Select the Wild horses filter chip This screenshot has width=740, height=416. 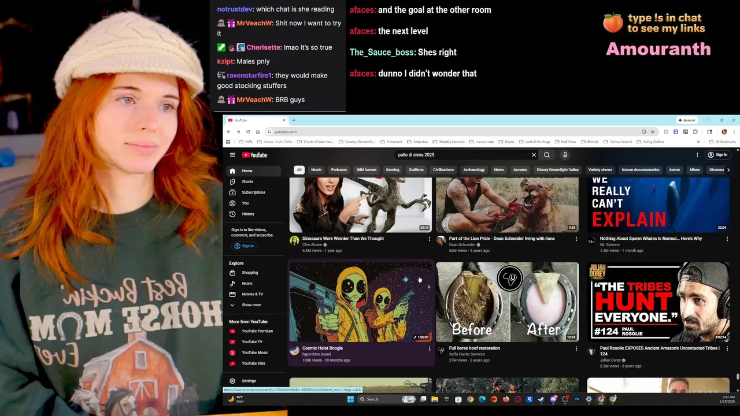[x=367, y=170]
